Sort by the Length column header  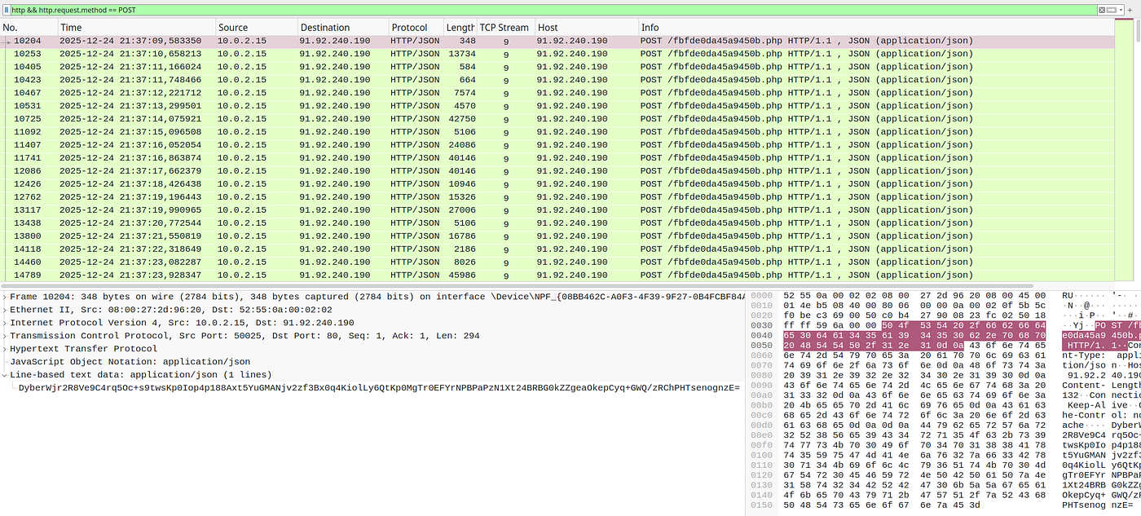pos(460,28)
